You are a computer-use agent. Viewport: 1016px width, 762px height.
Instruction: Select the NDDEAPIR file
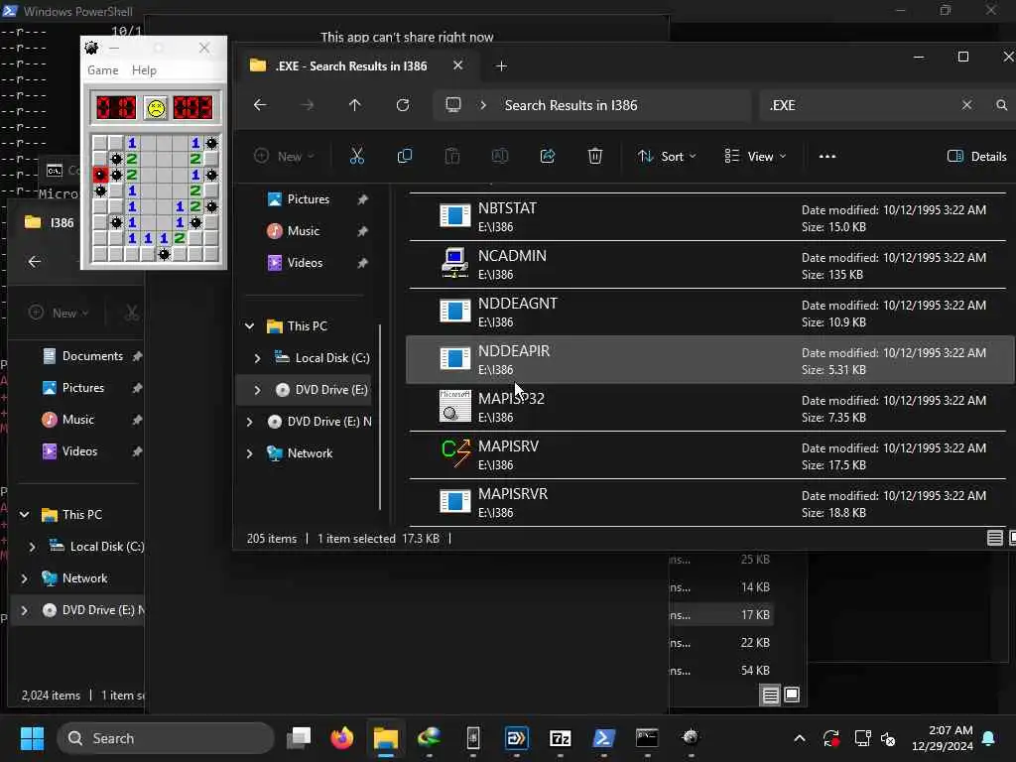click(x=710, y=360)
